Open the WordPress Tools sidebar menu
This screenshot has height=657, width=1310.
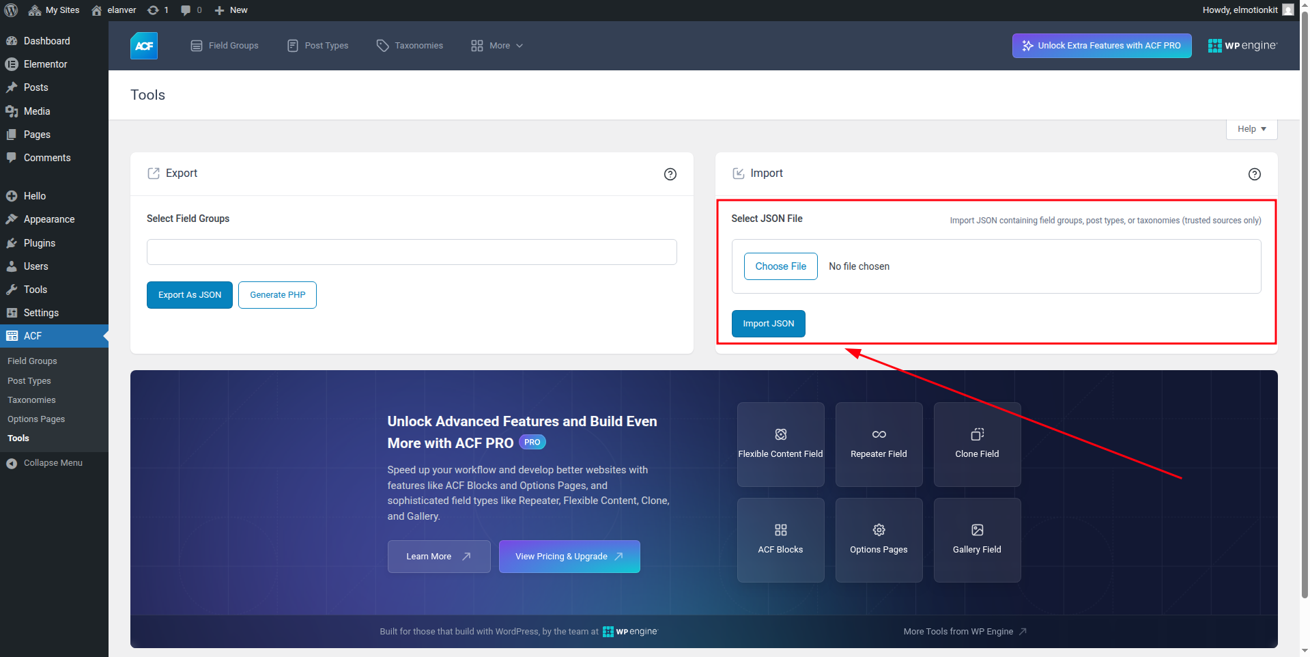54,290
